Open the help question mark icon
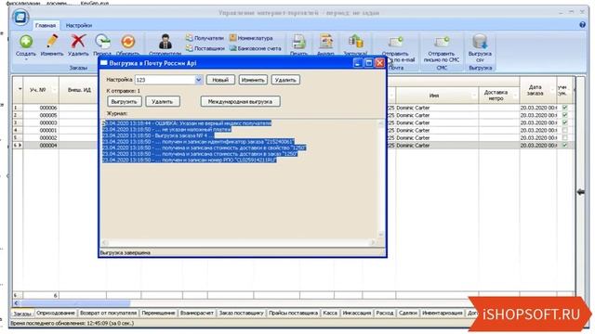The image size is (595, 334). (583, 25)
